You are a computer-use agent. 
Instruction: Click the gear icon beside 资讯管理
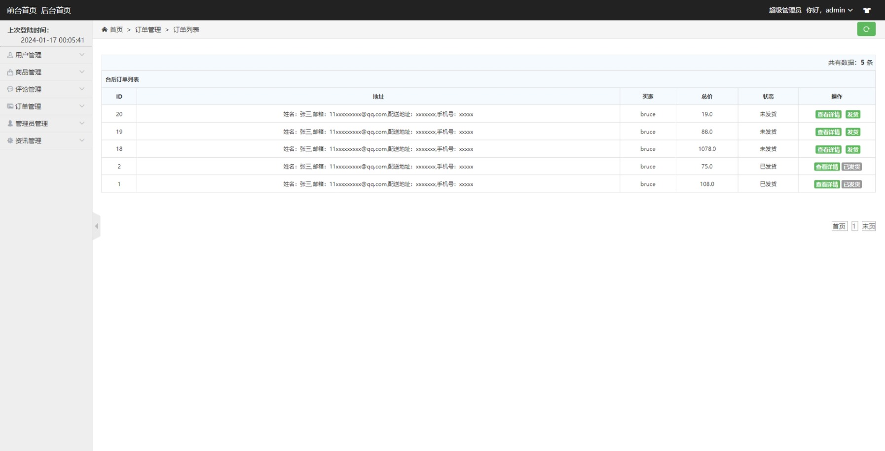[x=10, y=140]
